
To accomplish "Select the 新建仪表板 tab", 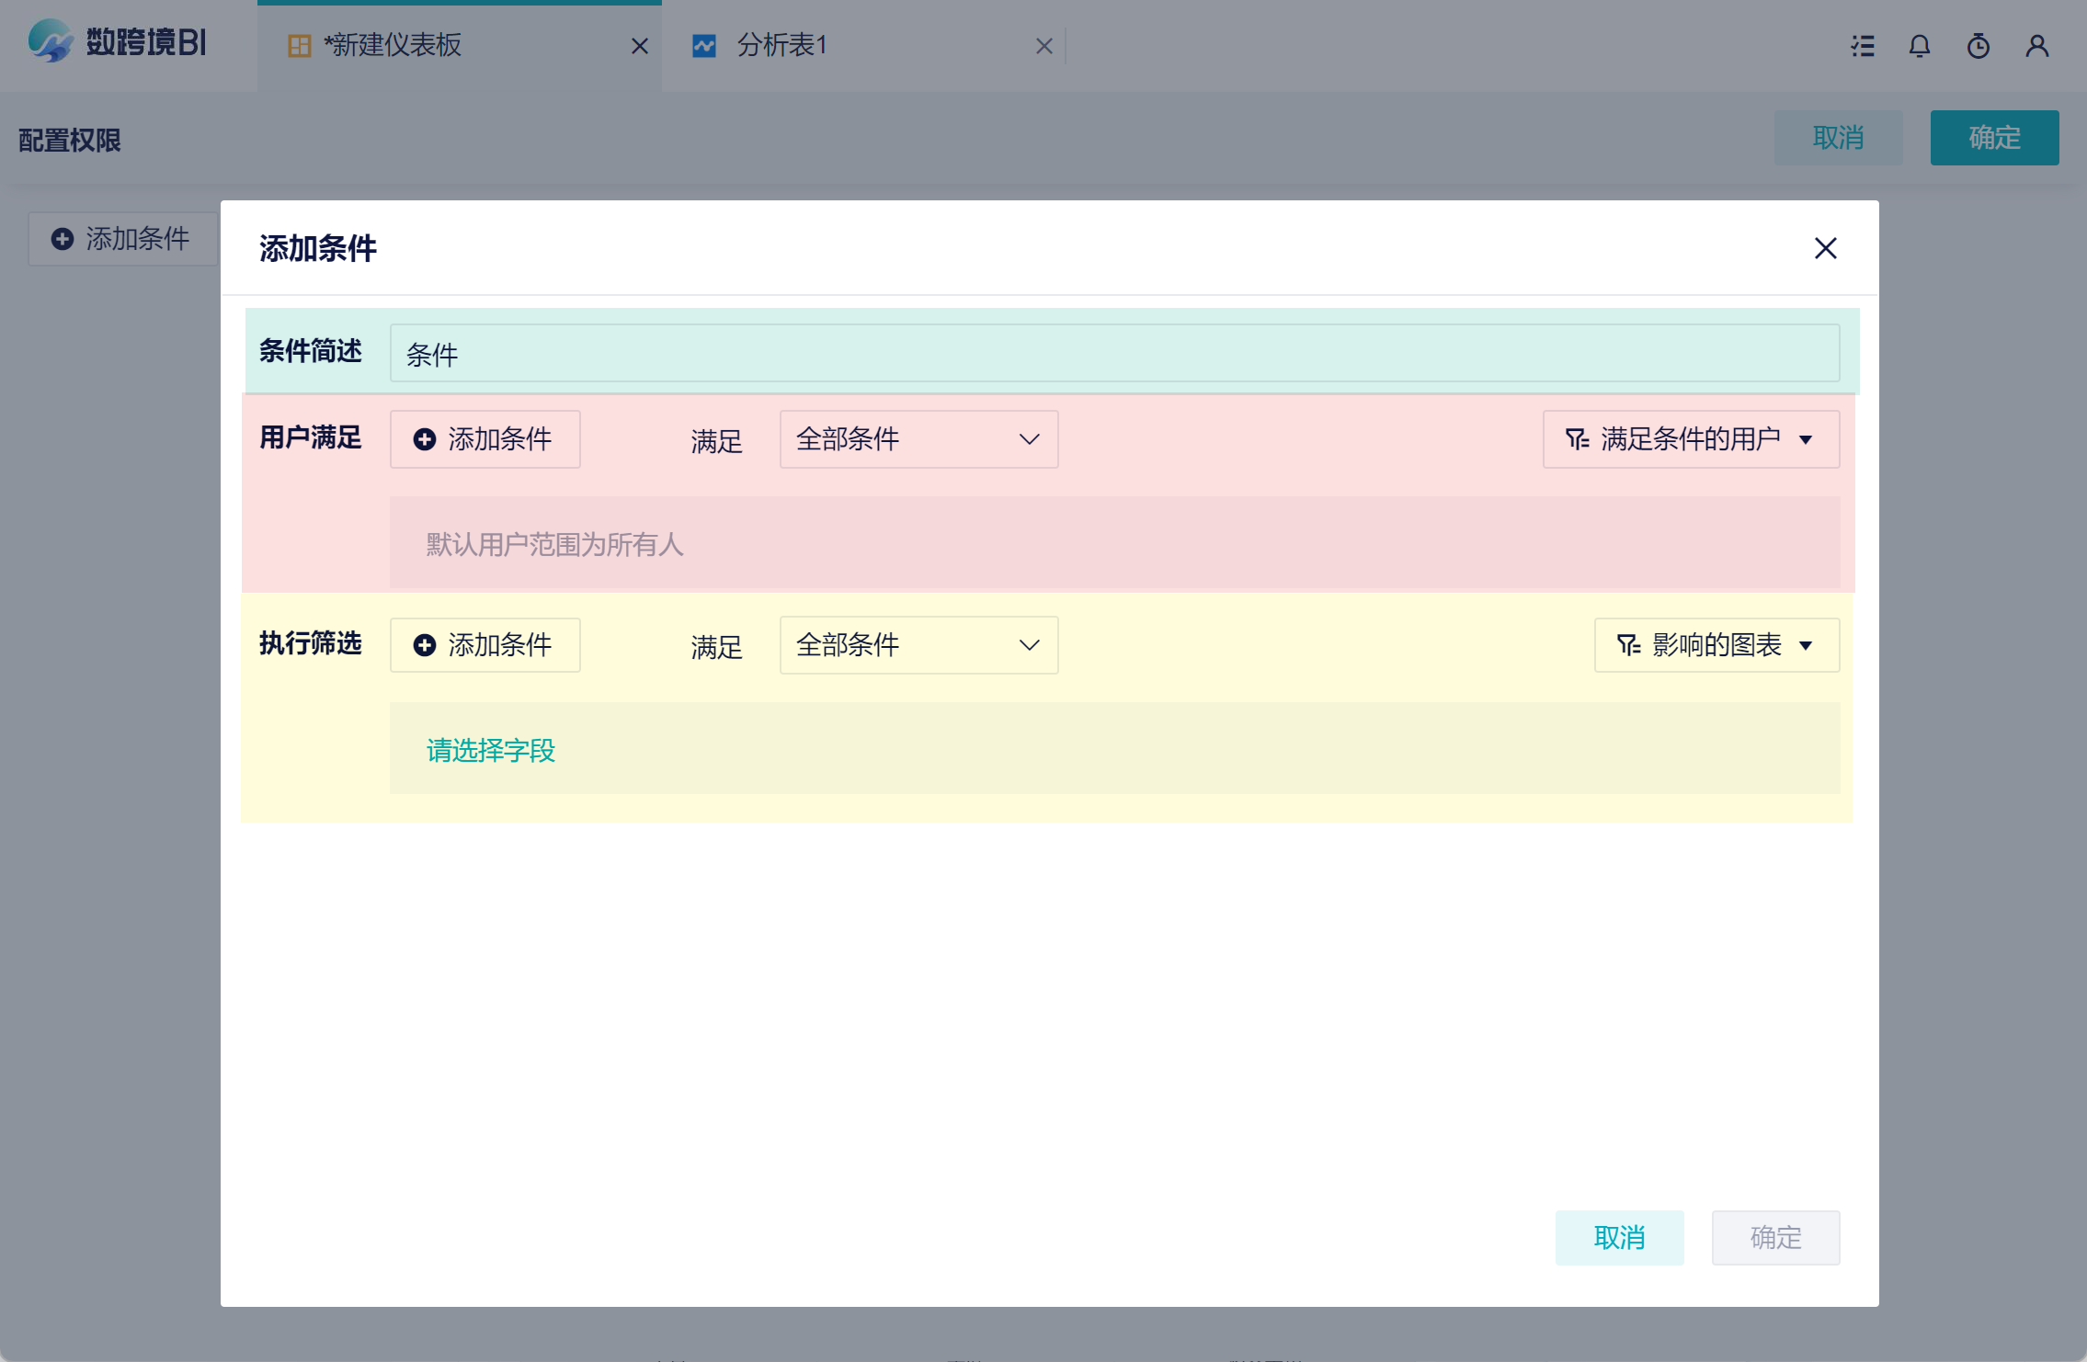I will pyautogui.click(x=393, y=45).
